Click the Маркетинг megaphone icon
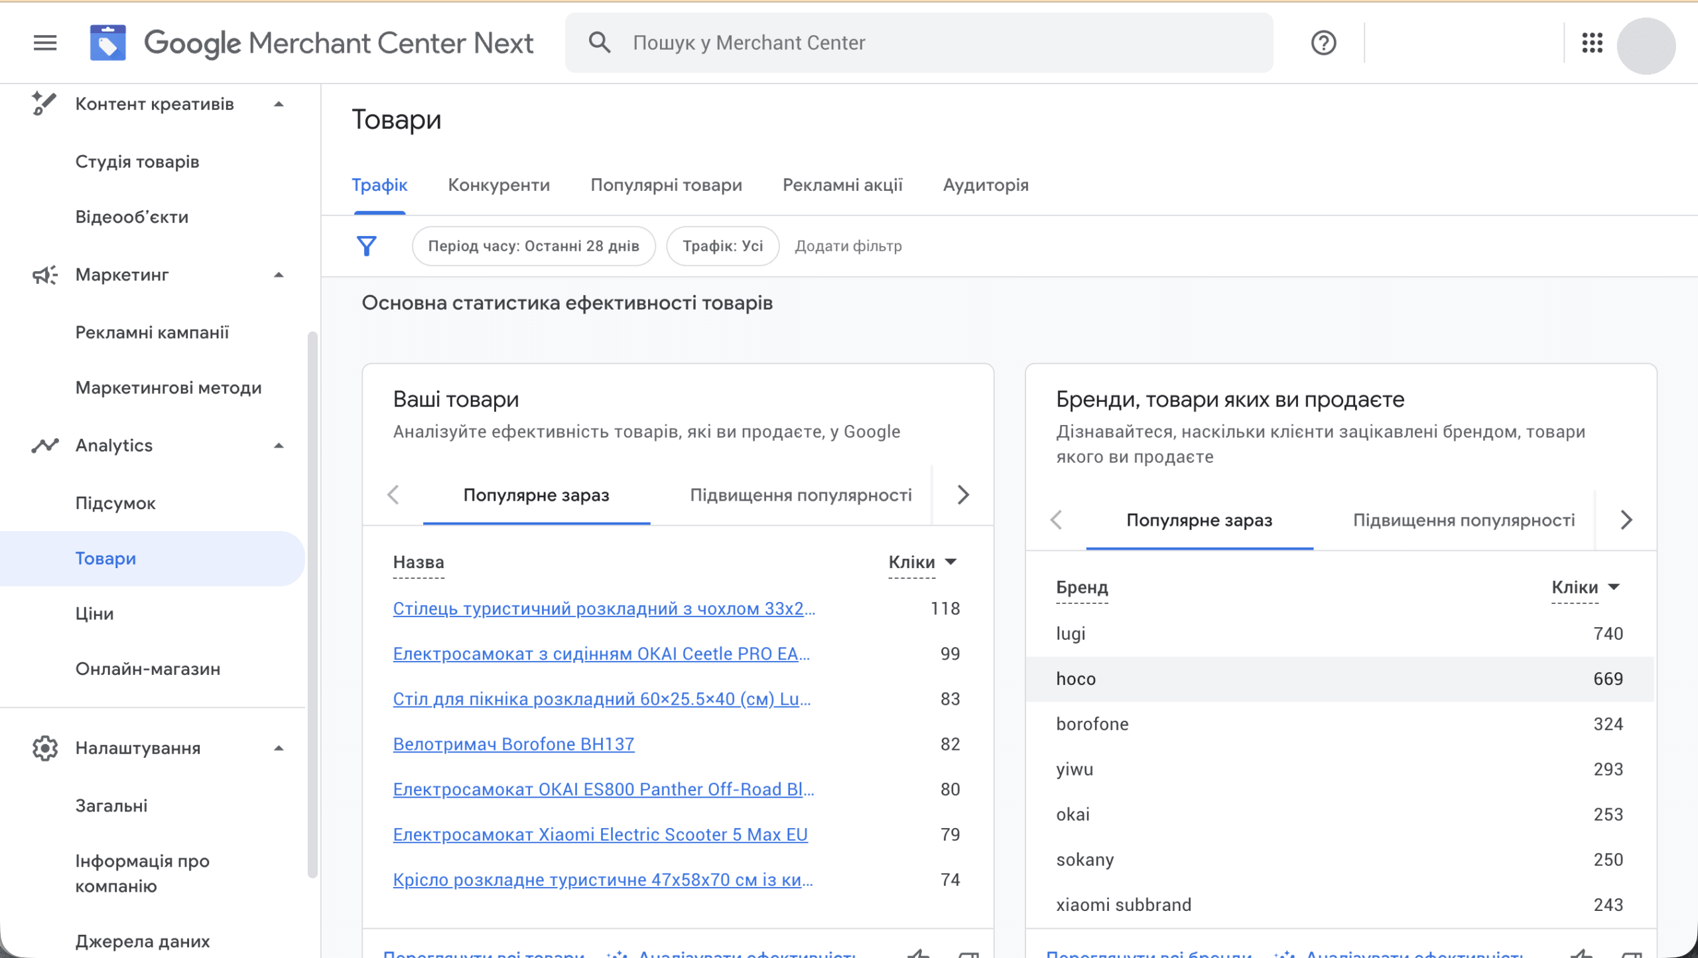 45,274
